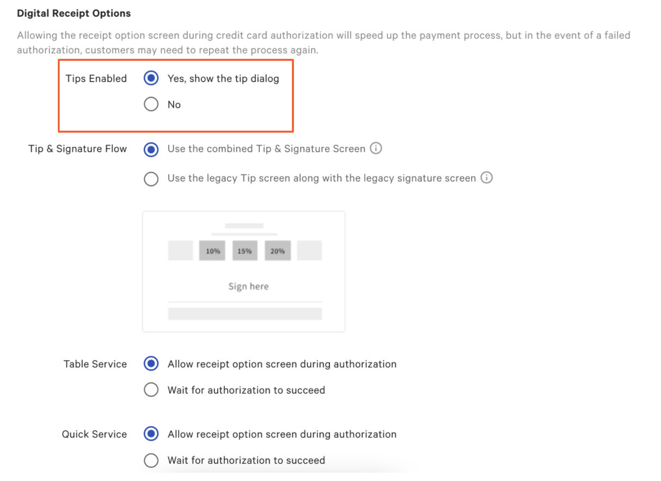Click the Tips Enabled label

96,78
